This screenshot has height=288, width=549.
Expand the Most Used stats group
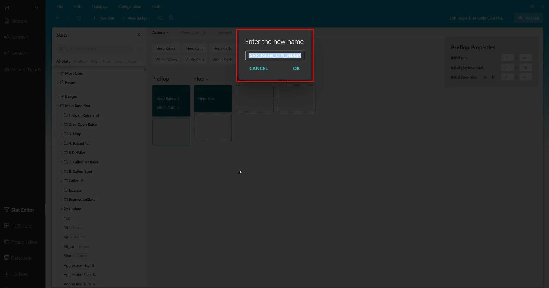[x=58, y=73]
